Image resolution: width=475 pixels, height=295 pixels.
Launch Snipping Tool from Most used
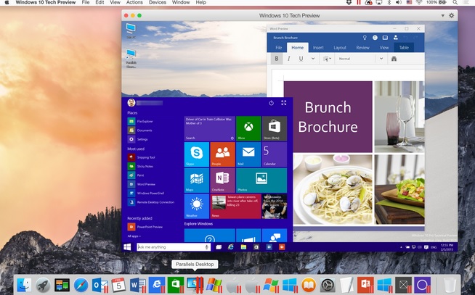(142, 157)
